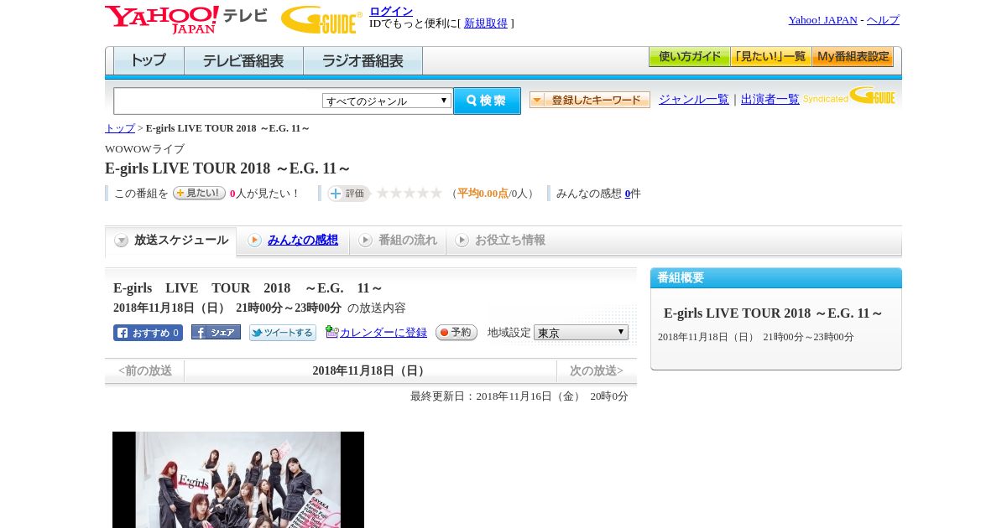1007x528 pixels.
Task: Open the My番組表設定 button
Action: [x=853, y=57]
